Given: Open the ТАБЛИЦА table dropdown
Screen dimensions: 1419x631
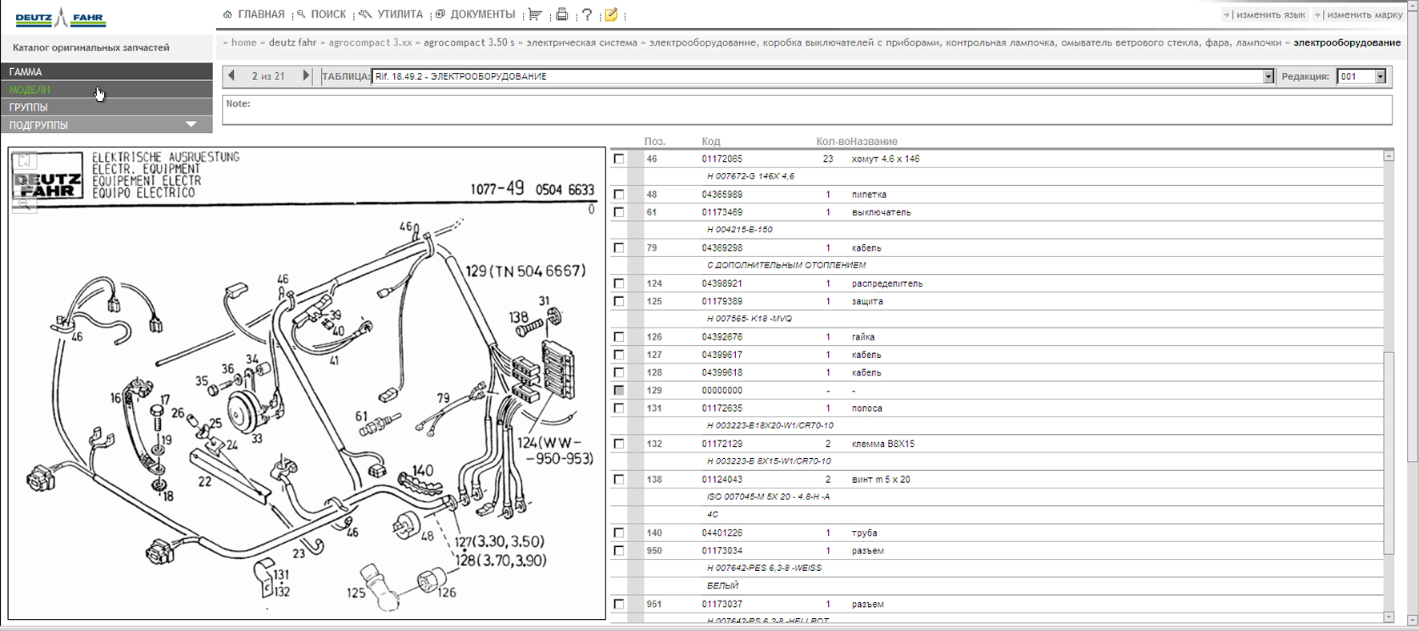Looking at the screenshot, I should pos(1268,77).
